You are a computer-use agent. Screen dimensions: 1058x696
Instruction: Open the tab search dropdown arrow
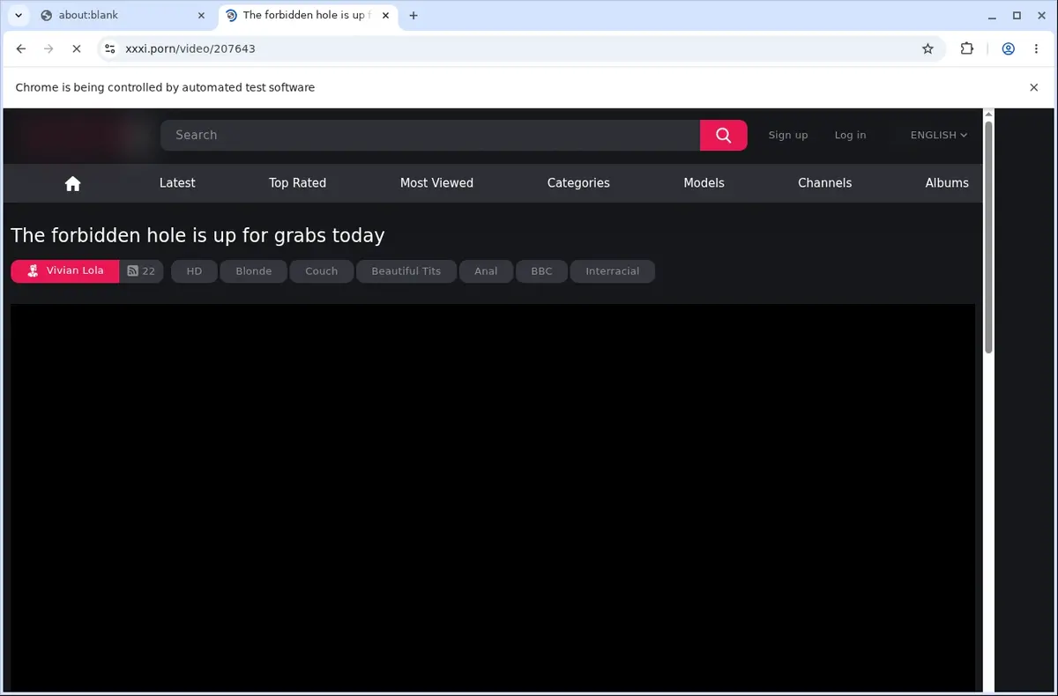[19, 15]
